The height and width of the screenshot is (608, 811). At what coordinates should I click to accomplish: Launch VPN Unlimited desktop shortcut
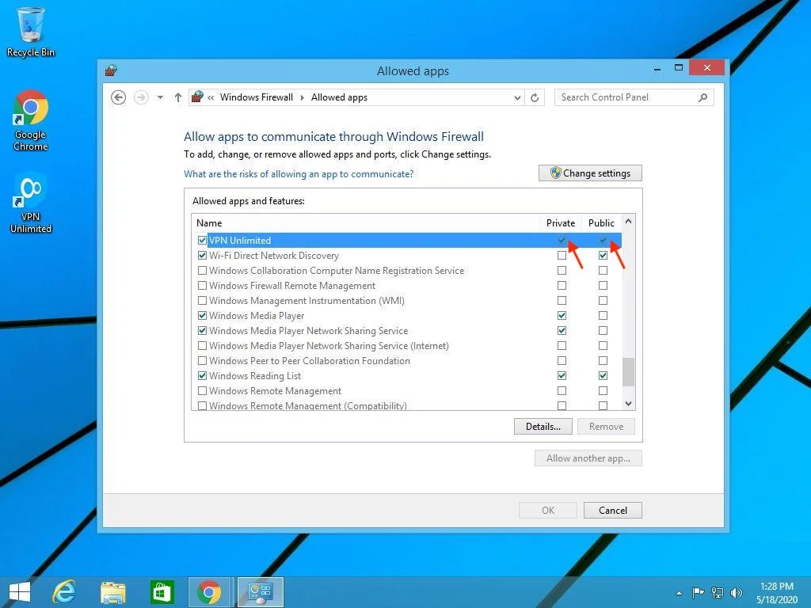click(31, 203)
